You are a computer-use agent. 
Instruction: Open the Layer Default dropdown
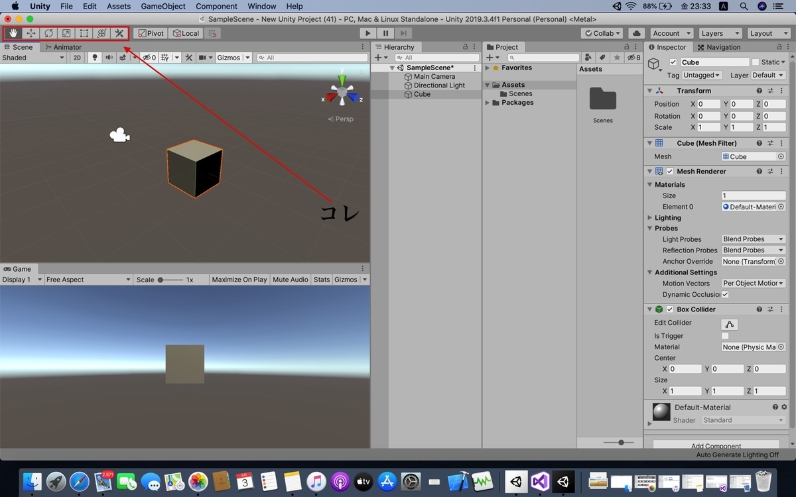click(768, 76)
